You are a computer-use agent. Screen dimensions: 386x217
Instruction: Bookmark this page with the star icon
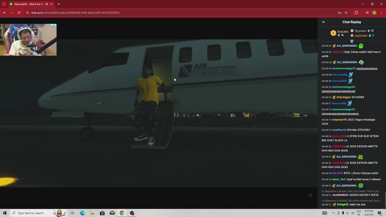(346, 13)
